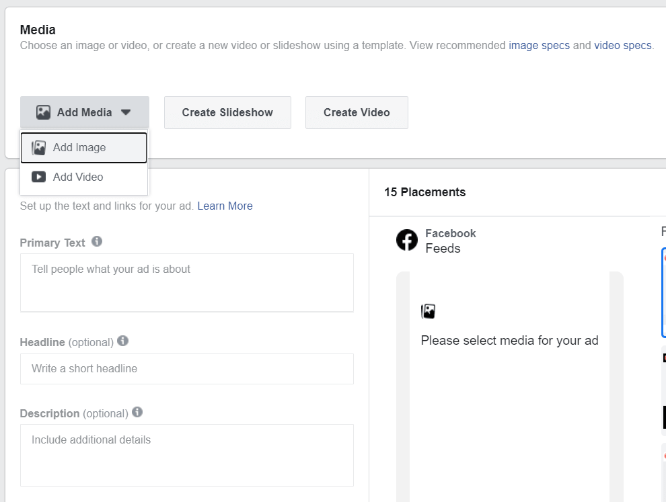666x502 pixels.
Task: Click the Facebook logo icon in preview
Action: click(x=406, y=240)
